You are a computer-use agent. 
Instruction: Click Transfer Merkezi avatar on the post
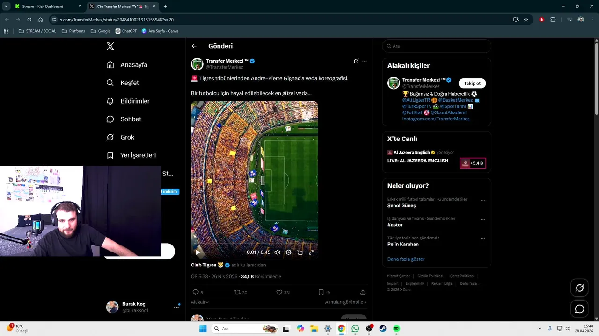[x=197, y=64]
